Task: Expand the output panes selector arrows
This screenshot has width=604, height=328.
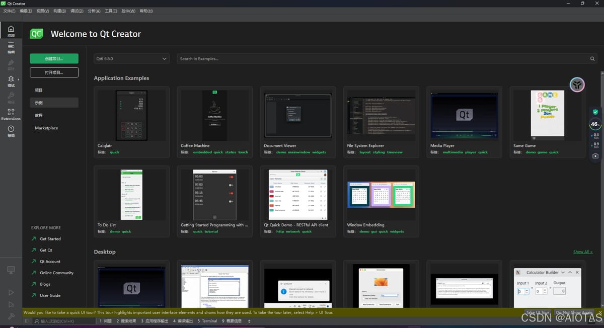Action: click(249, 321)
